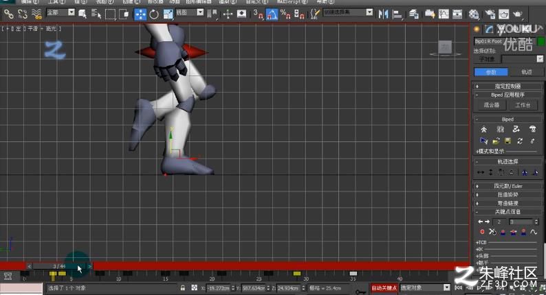This screenshot has height=295, width=546.
Task: Activate the Select Object tool
Action: pos(83,14)
